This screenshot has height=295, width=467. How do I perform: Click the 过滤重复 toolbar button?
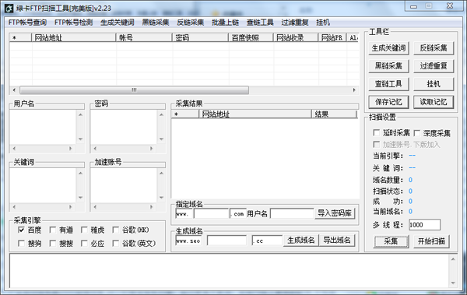(x=434, y=66)
